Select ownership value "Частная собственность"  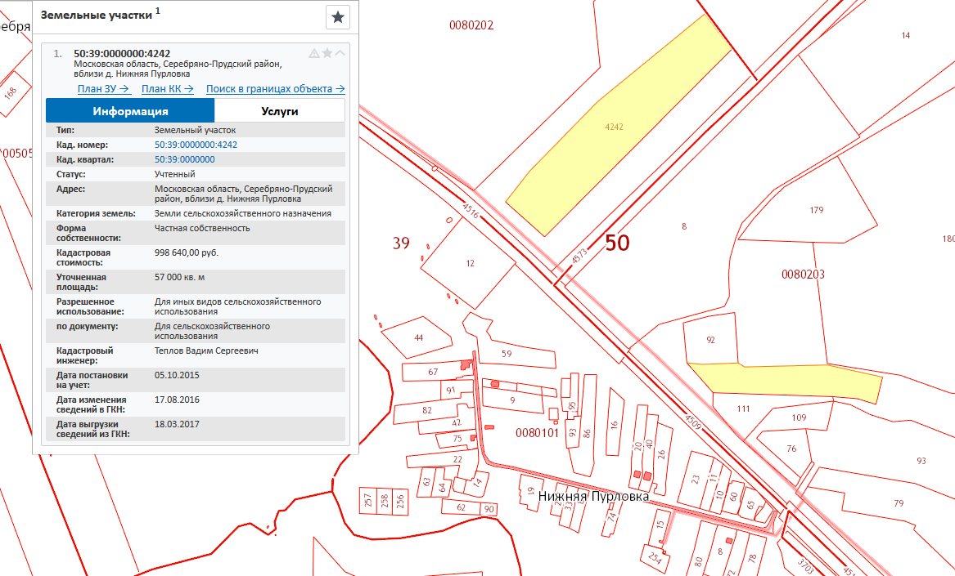click(202, 228)
